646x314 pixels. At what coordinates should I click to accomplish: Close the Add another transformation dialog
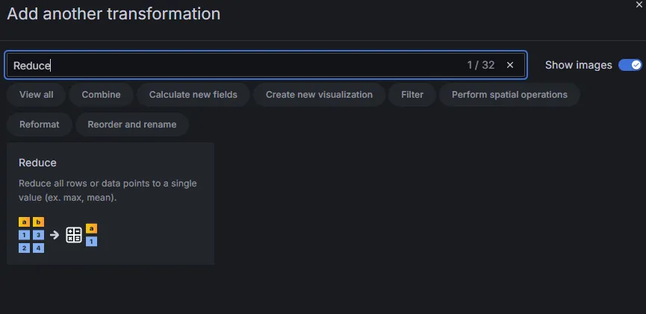pyautogui.click(x=639, y=4)
